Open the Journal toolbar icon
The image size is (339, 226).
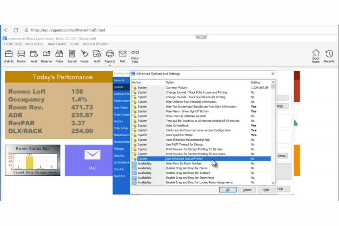click(x=72, y=56)
